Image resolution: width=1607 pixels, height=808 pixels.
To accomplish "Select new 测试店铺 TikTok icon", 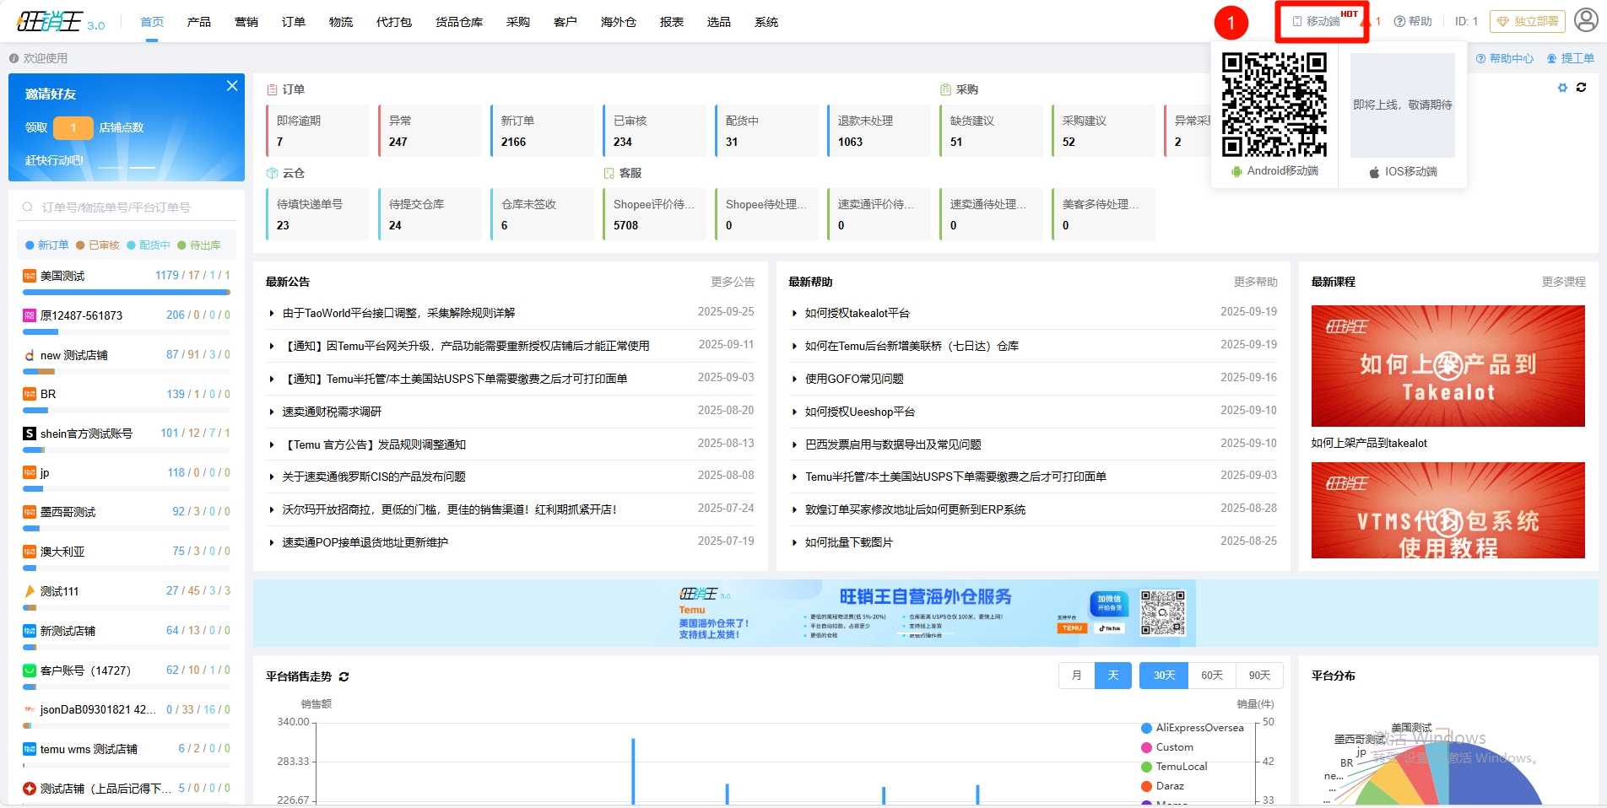I will [30, 355].
